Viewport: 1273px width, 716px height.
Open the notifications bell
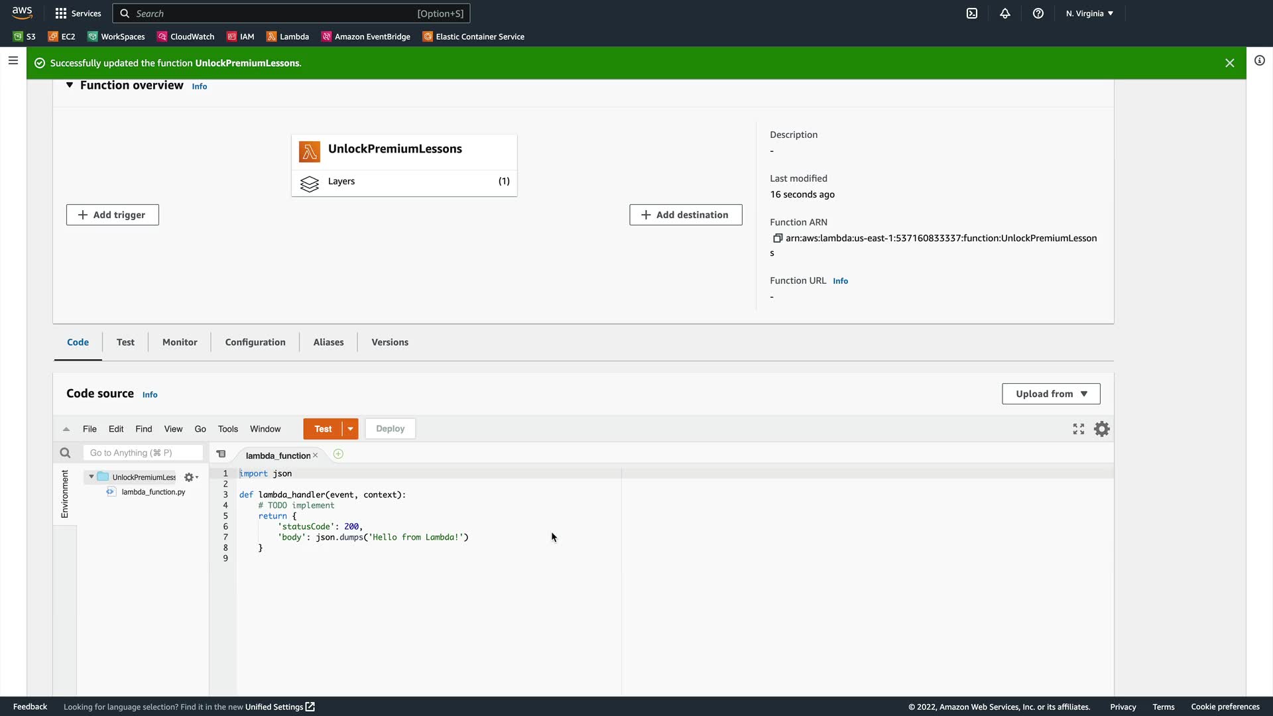(x=1005, y=13)
